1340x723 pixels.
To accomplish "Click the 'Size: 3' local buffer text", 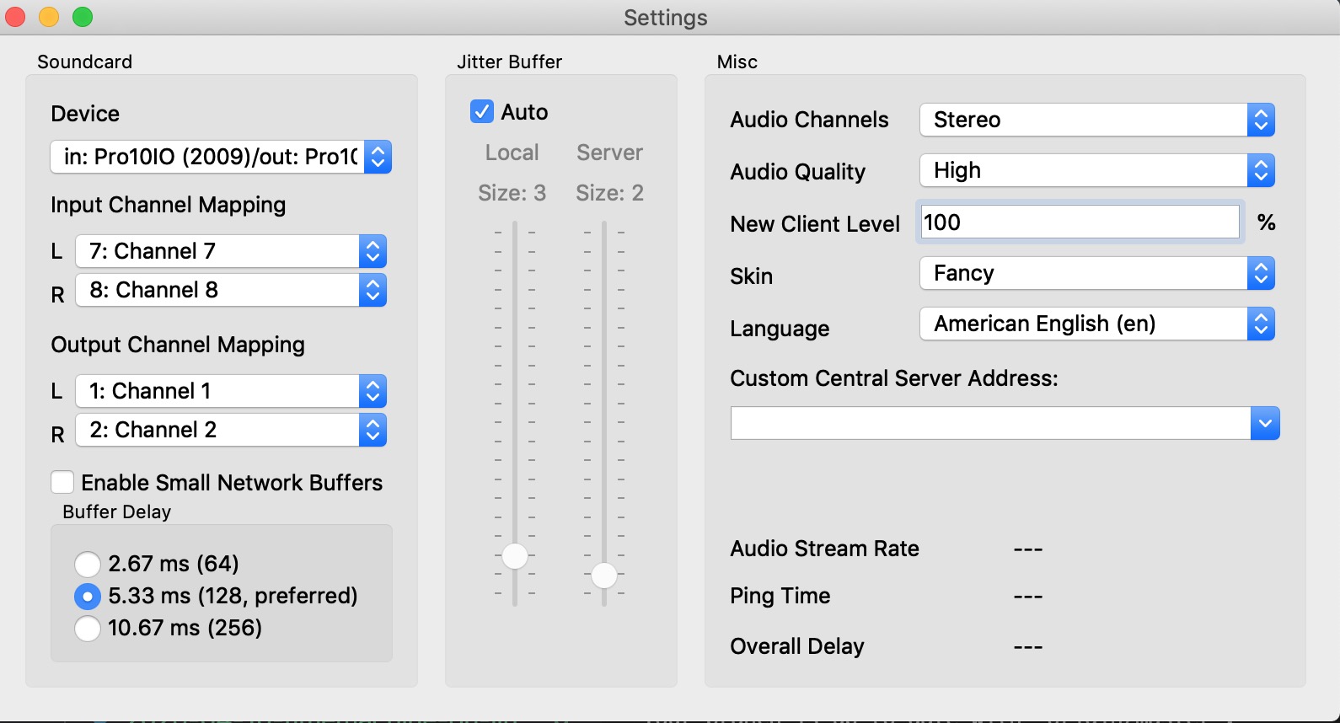I will click(x=512, y=193).
